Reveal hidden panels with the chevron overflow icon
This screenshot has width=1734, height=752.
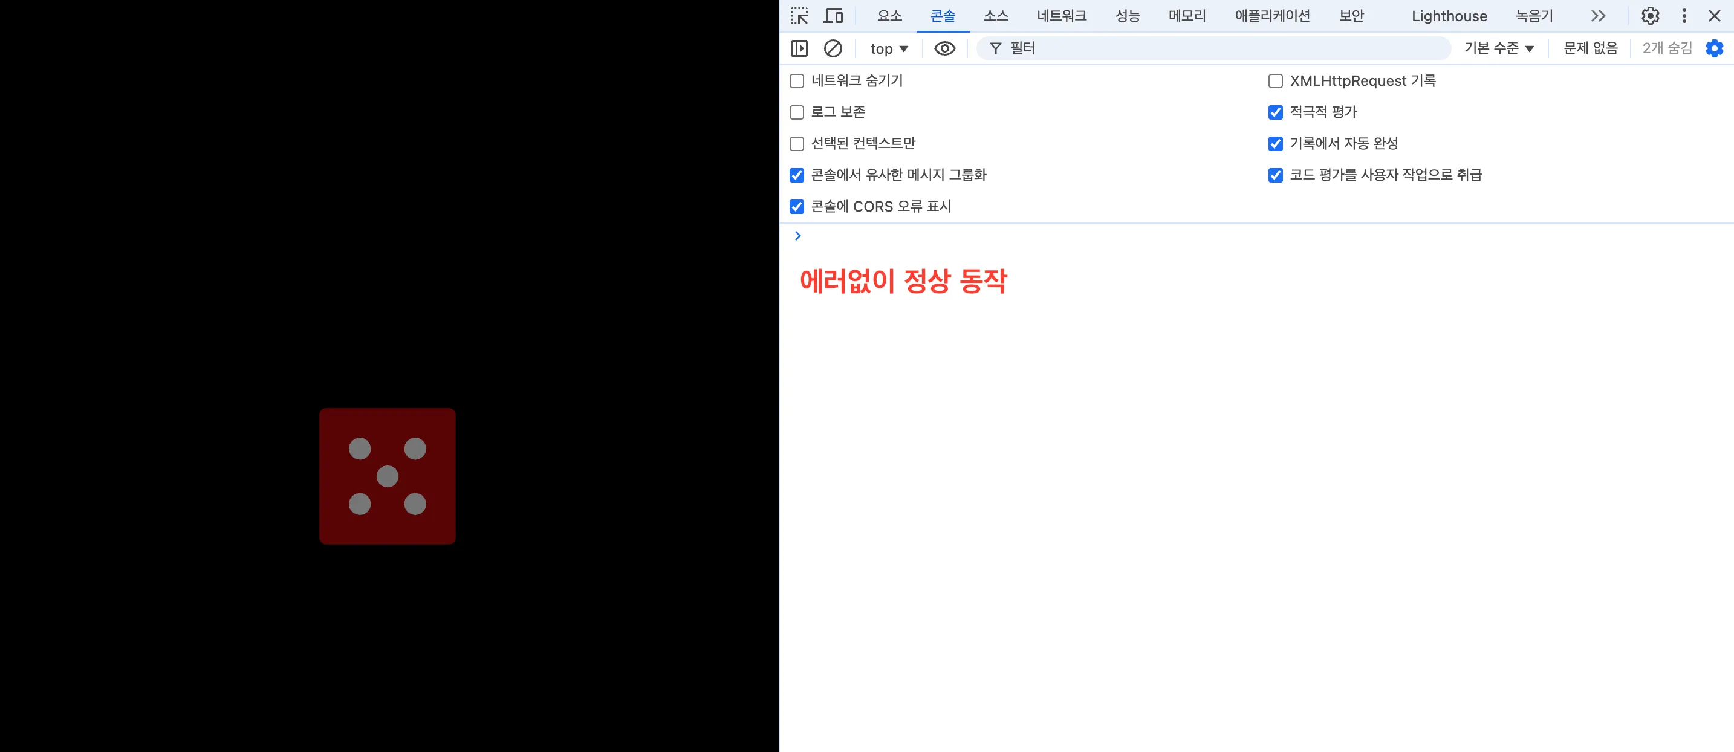coord(1598,16)
